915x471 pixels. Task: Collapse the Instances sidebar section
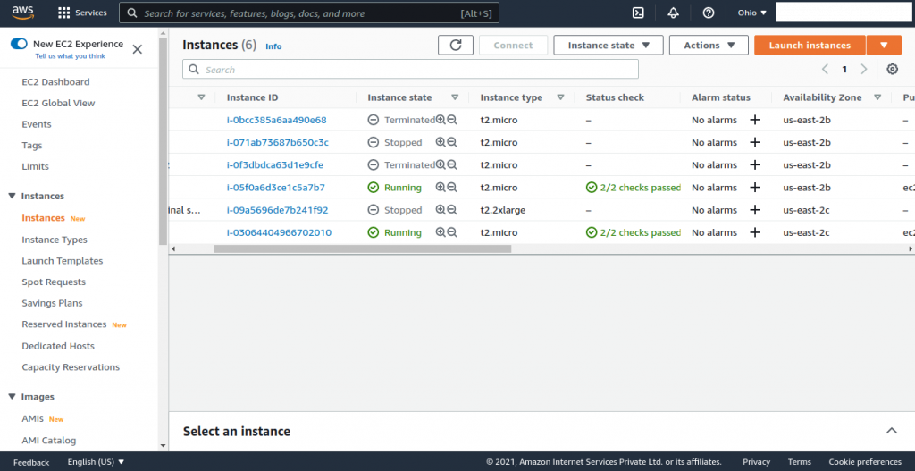click(x=13, y=196)
